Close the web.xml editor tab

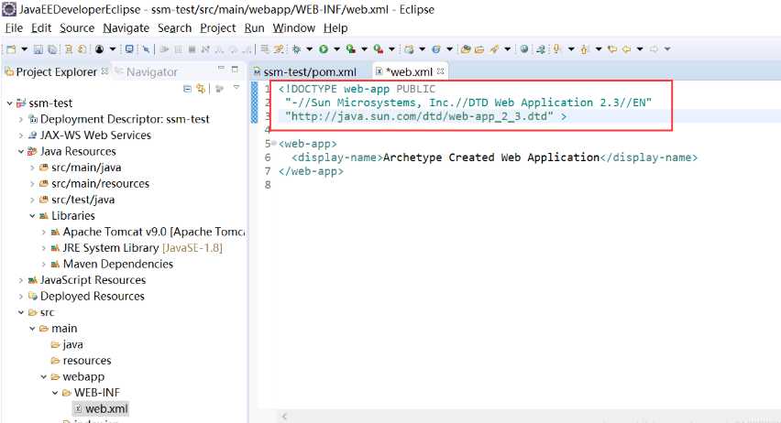(x=440, y=71)
